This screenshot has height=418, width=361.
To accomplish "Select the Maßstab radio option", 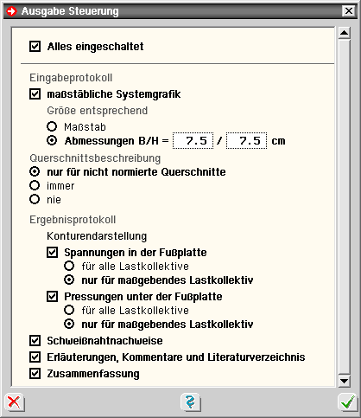I will (52, 126).
